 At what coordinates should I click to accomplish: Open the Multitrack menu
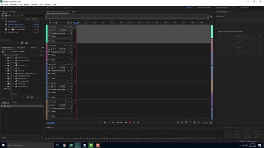pos(14,5)
